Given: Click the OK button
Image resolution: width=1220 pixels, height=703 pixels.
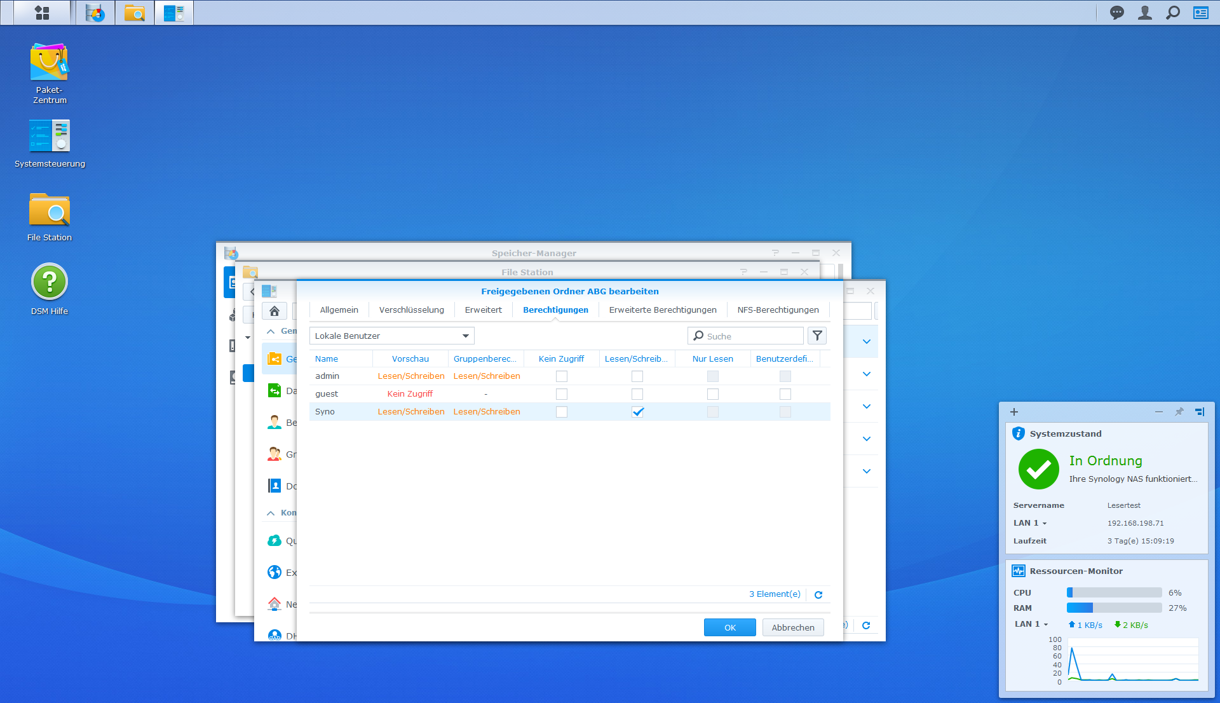Looking at the screenshot, I should point(729,627).
